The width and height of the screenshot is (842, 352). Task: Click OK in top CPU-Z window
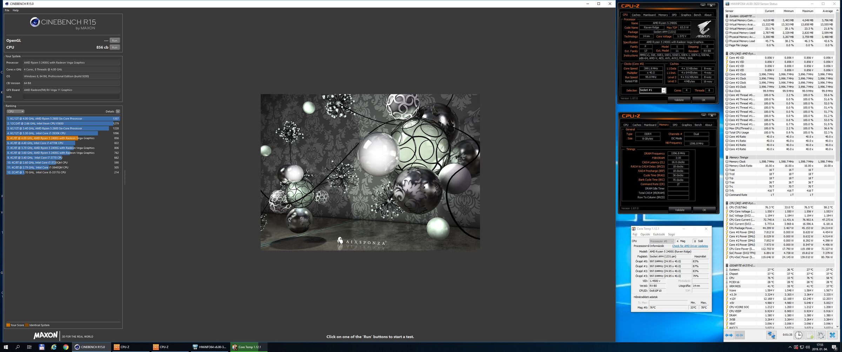pyautogui.click(x=703, y=100)
